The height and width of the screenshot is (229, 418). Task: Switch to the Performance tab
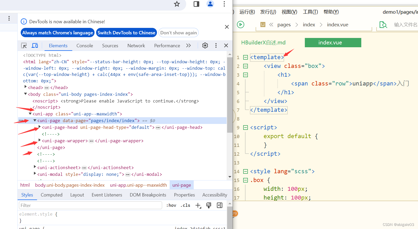point(167,46)
